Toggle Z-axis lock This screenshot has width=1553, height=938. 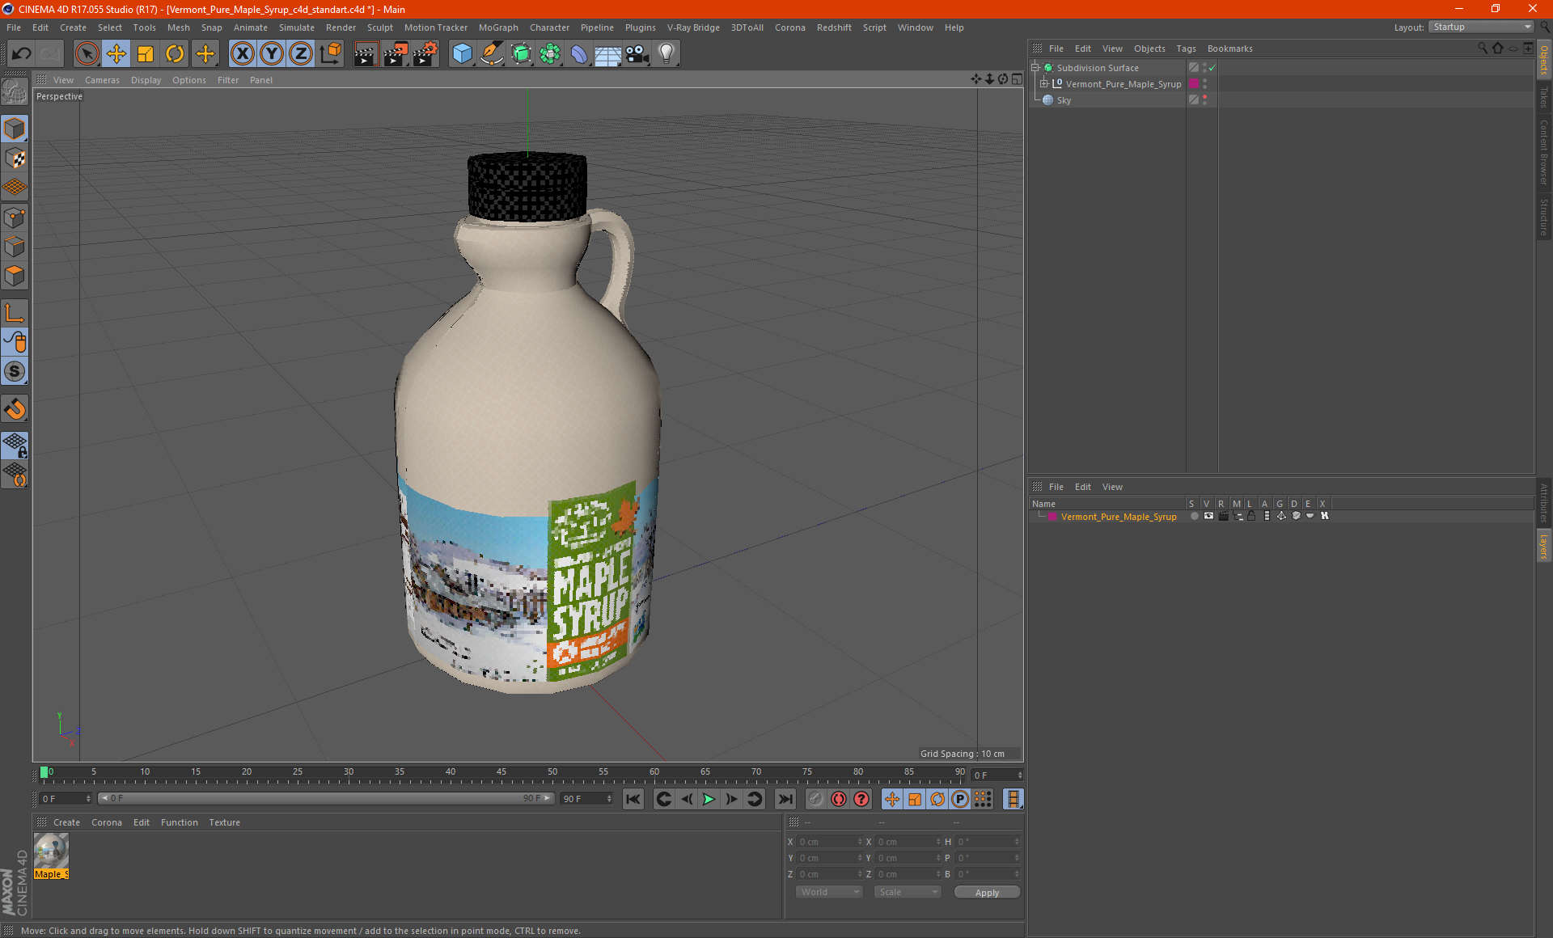pyautogui.click(x=301, y=54)
